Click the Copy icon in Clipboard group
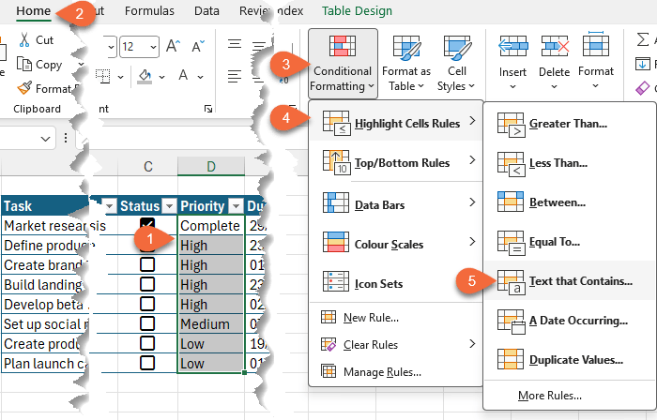657x420 pixels. (x=23, y=64)
